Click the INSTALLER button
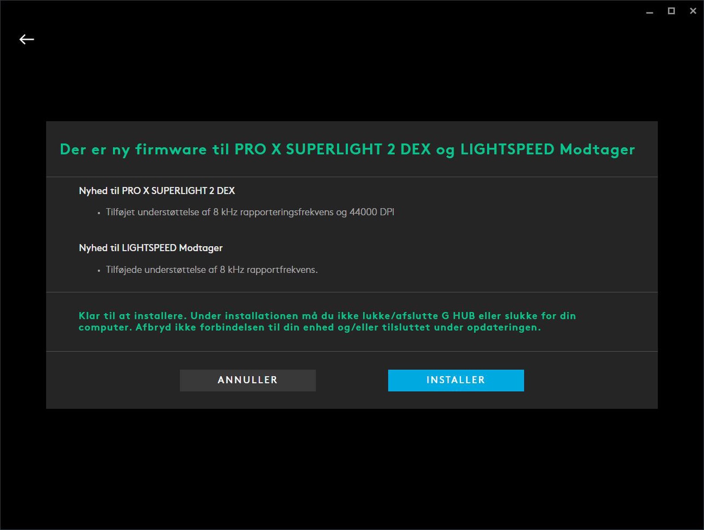This screenshot has height=530, width=704. 456,380
